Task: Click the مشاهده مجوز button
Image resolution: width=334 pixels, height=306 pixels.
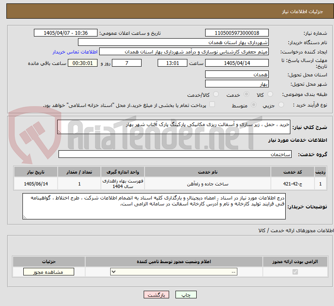Action: (49, 272)
